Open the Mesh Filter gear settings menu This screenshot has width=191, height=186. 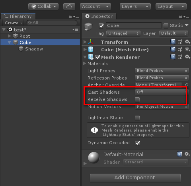(x=187, y=49)
